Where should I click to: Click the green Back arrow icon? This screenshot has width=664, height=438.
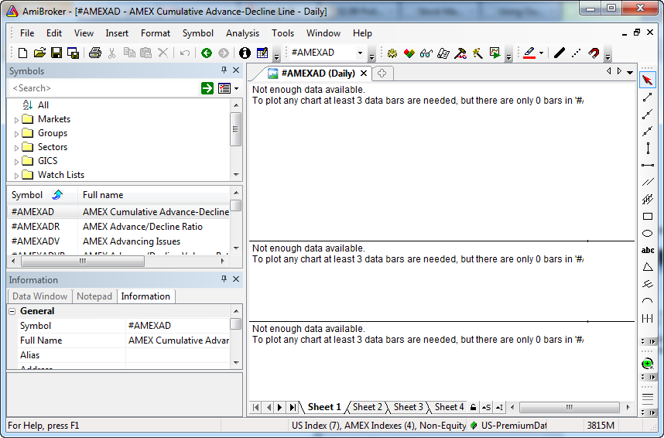206,53
